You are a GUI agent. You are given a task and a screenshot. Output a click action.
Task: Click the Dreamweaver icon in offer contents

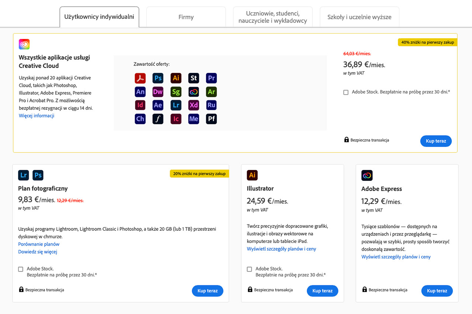pos(158,92)
